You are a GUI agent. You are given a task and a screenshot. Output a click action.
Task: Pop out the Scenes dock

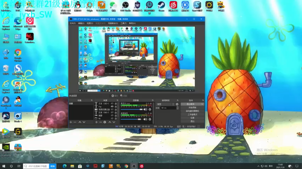point(92,100)
